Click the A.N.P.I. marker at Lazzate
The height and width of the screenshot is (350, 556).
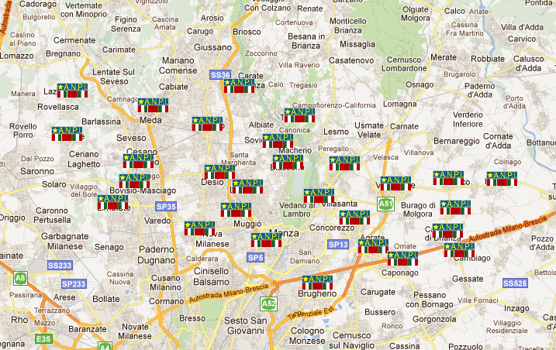pyautogui.click(x=72, y=91)
